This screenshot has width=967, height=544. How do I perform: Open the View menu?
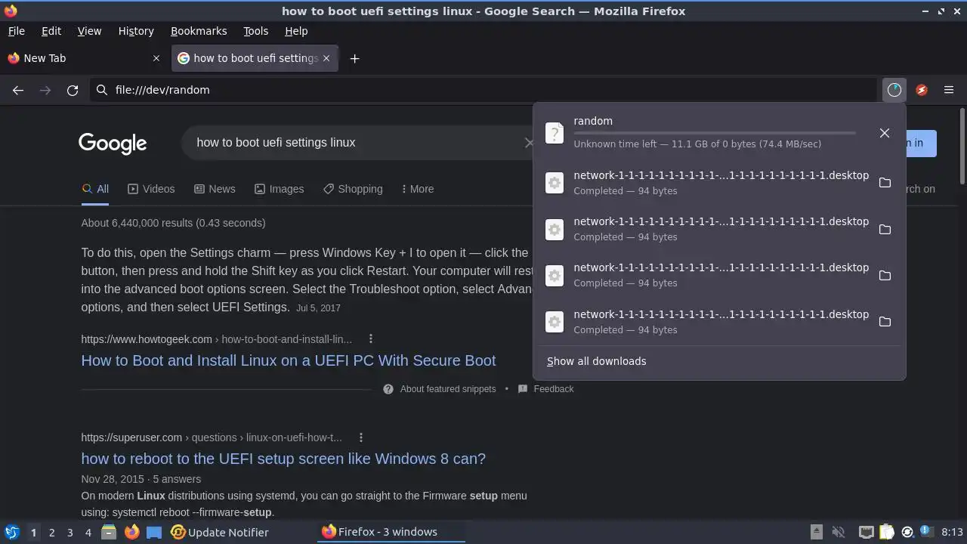pyautogui.click(x=89, y=31)
